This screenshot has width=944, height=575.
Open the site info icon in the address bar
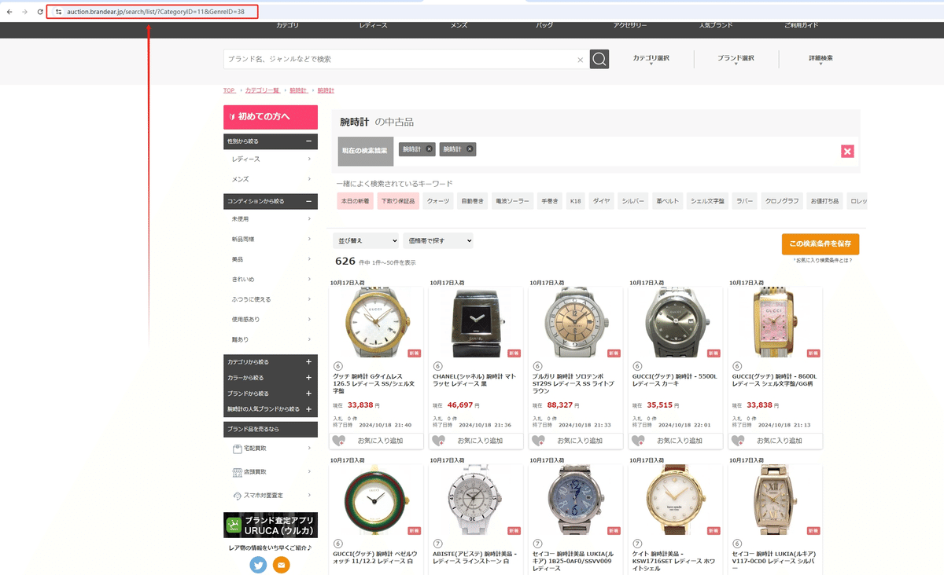[58, 12]
